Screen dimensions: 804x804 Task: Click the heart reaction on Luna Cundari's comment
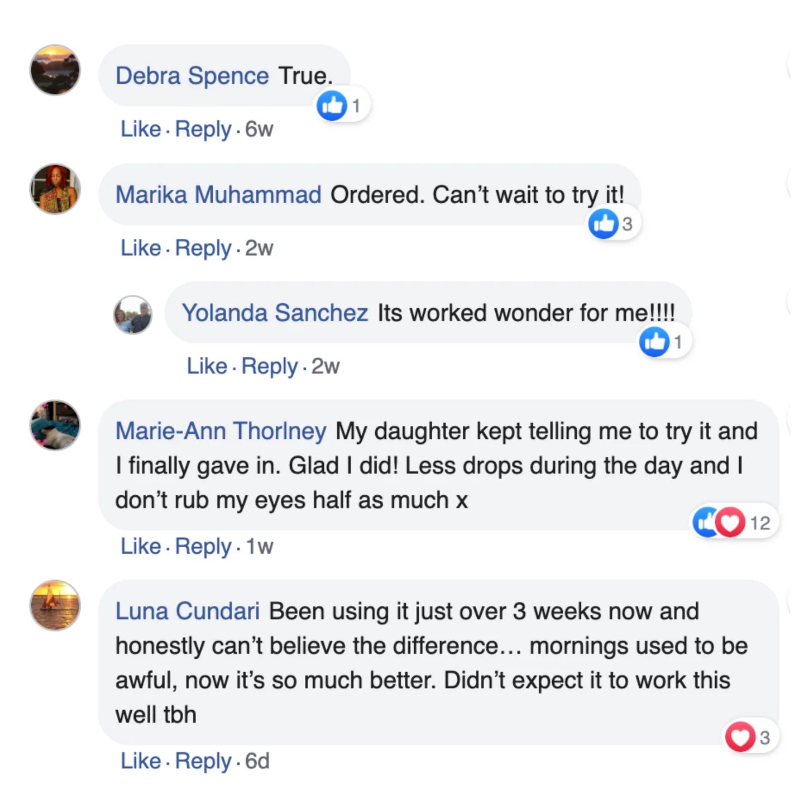(x=740, y=737)
